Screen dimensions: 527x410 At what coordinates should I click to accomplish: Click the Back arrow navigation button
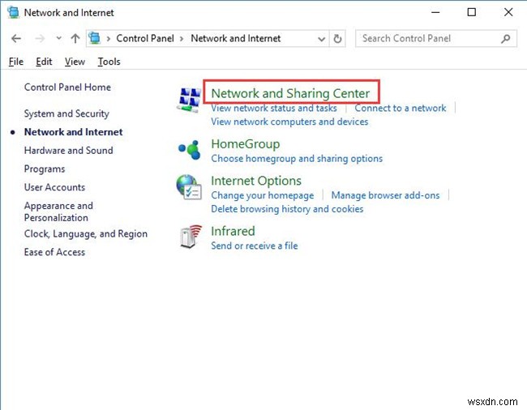(16, 39)
